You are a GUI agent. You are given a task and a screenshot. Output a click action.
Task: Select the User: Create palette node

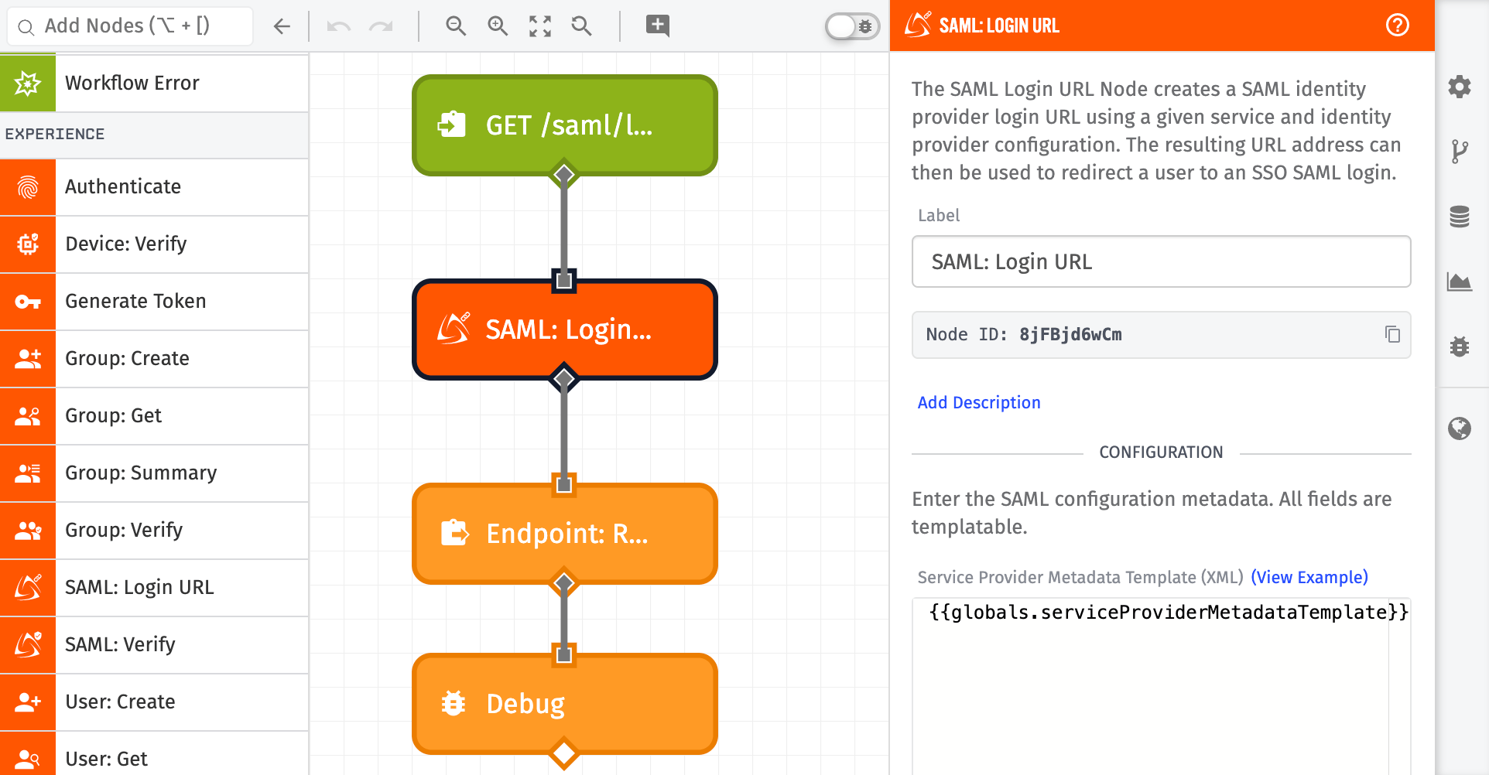pos(154,702)
